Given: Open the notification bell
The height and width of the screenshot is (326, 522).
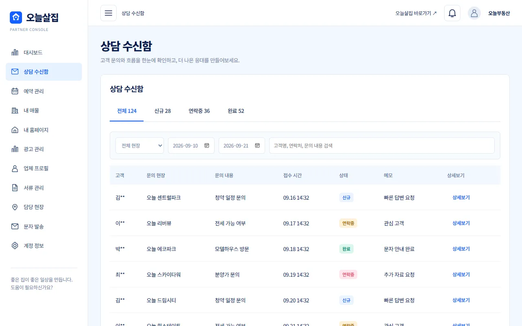Looking at the screenshot, I should [452, 13].
